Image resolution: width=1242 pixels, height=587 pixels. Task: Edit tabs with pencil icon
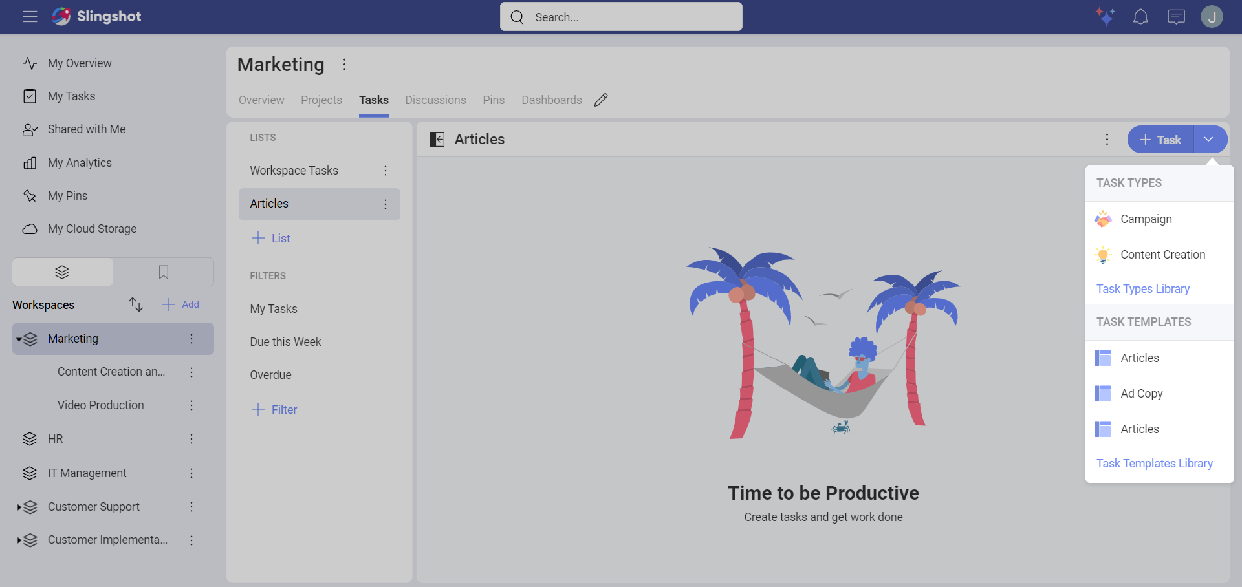click(x=601, y=100)
